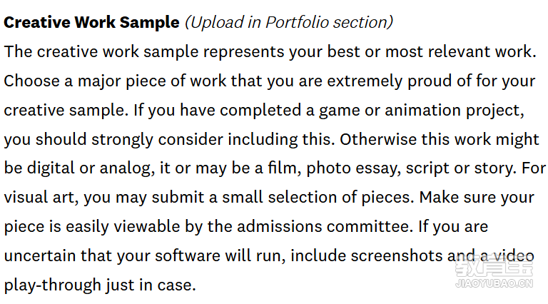The height and width of the screenshot is (304, 548).
Task: Click the words 'visual art' in the paragraph
Action: [x=39, y=198]
